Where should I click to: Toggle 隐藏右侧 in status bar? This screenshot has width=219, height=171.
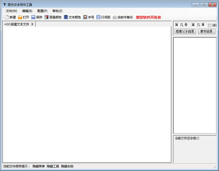(67, 166)
